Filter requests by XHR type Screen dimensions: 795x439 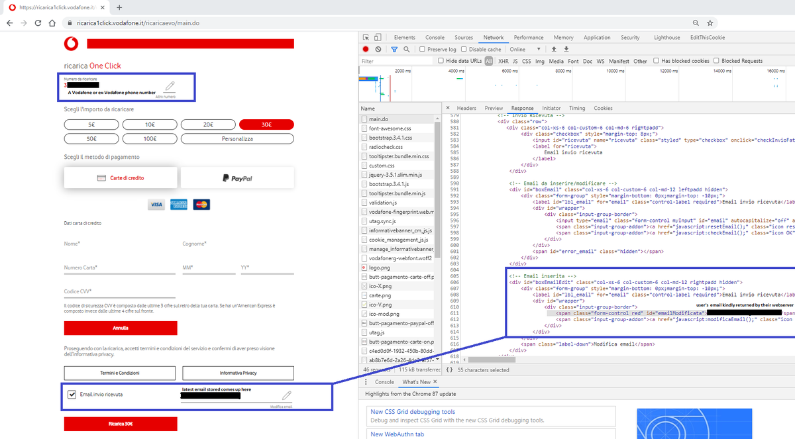(503, 61)
